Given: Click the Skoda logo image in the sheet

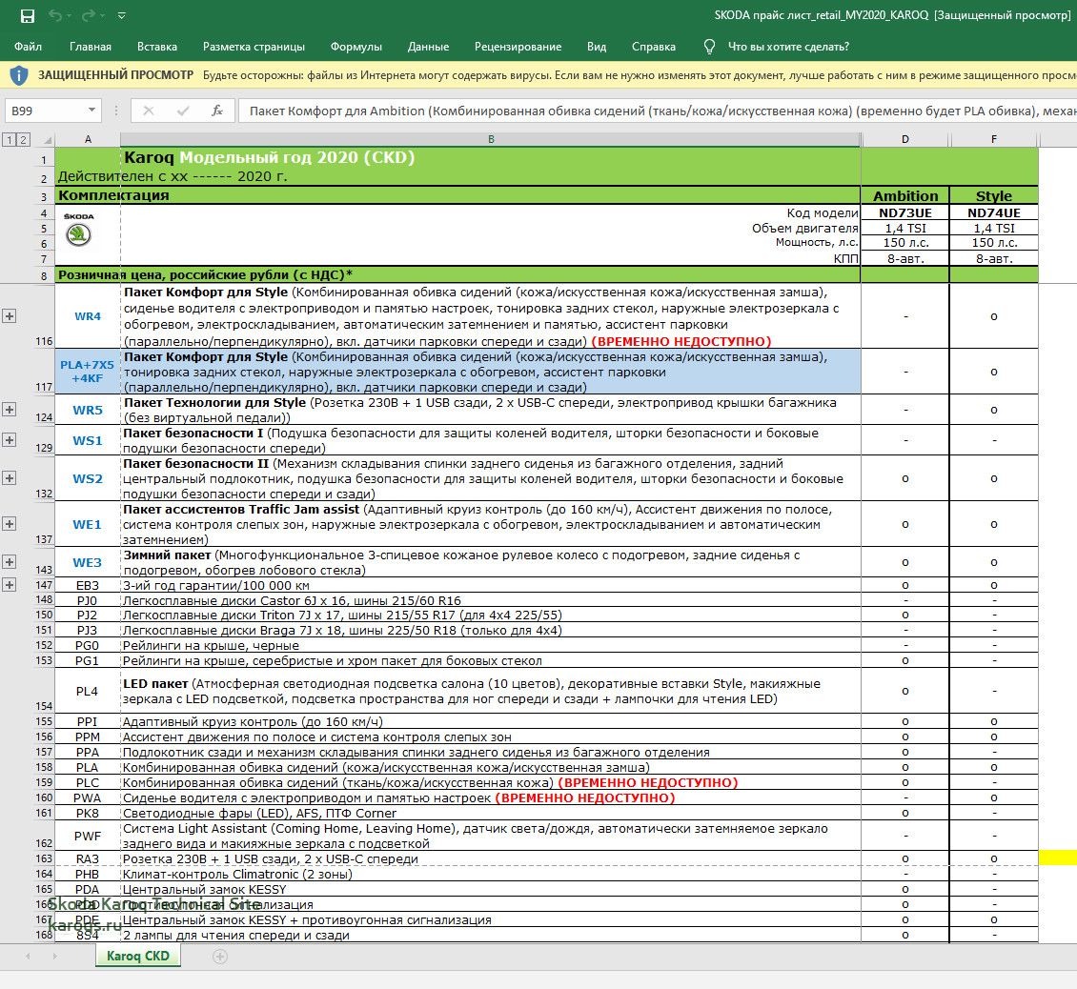Looking at the screenshot, I should pyautogui.click(x=79, y=230).
